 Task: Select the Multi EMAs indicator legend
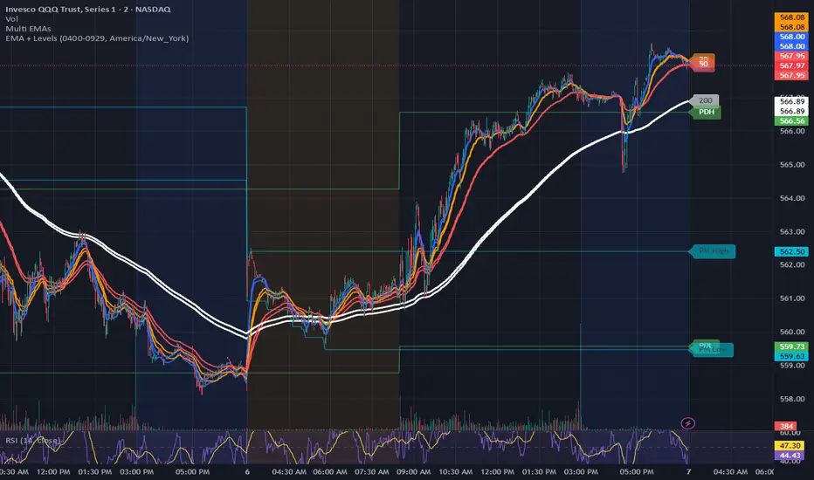[x=28, y=29]
